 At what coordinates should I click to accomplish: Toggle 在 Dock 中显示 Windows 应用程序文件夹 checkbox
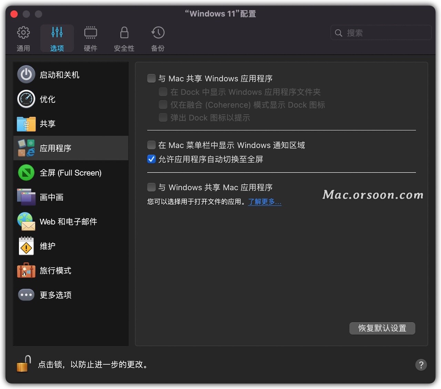[x=163, y=92]
